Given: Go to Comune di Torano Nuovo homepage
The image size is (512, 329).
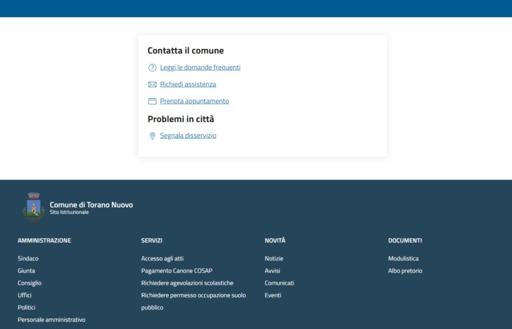Looking at the screenshot, I should pyautogui.click(x=91, y=205).
